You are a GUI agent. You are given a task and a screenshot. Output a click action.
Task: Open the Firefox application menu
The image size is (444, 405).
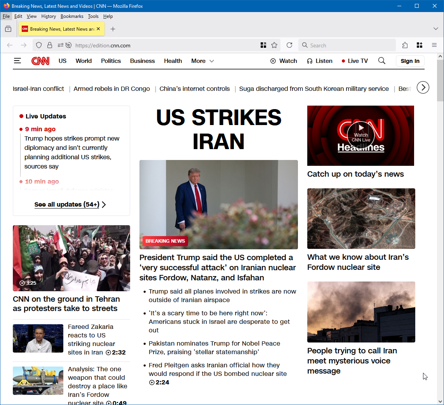tap(434, 45)
